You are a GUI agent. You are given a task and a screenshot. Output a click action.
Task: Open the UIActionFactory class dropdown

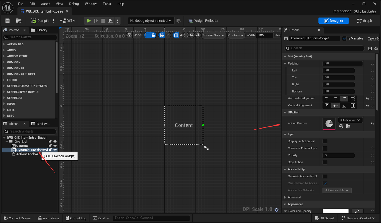coord(350,120)
